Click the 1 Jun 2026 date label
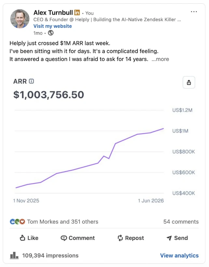Image resolution: width=209 pixels, height=267 pixels. click(151, 201)
